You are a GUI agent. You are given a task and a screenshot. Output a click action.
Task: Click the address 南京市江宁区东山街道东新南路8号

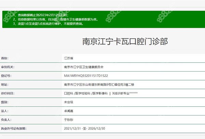tap(99, 84)
